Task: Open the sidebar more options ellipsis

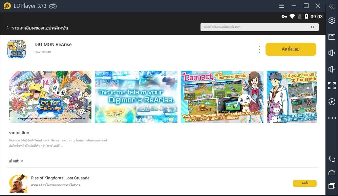Action: (332, 118)
